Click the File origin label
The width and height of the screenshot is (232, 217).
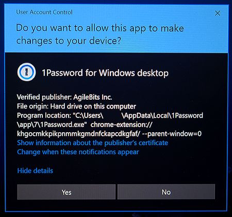point(33,106)
